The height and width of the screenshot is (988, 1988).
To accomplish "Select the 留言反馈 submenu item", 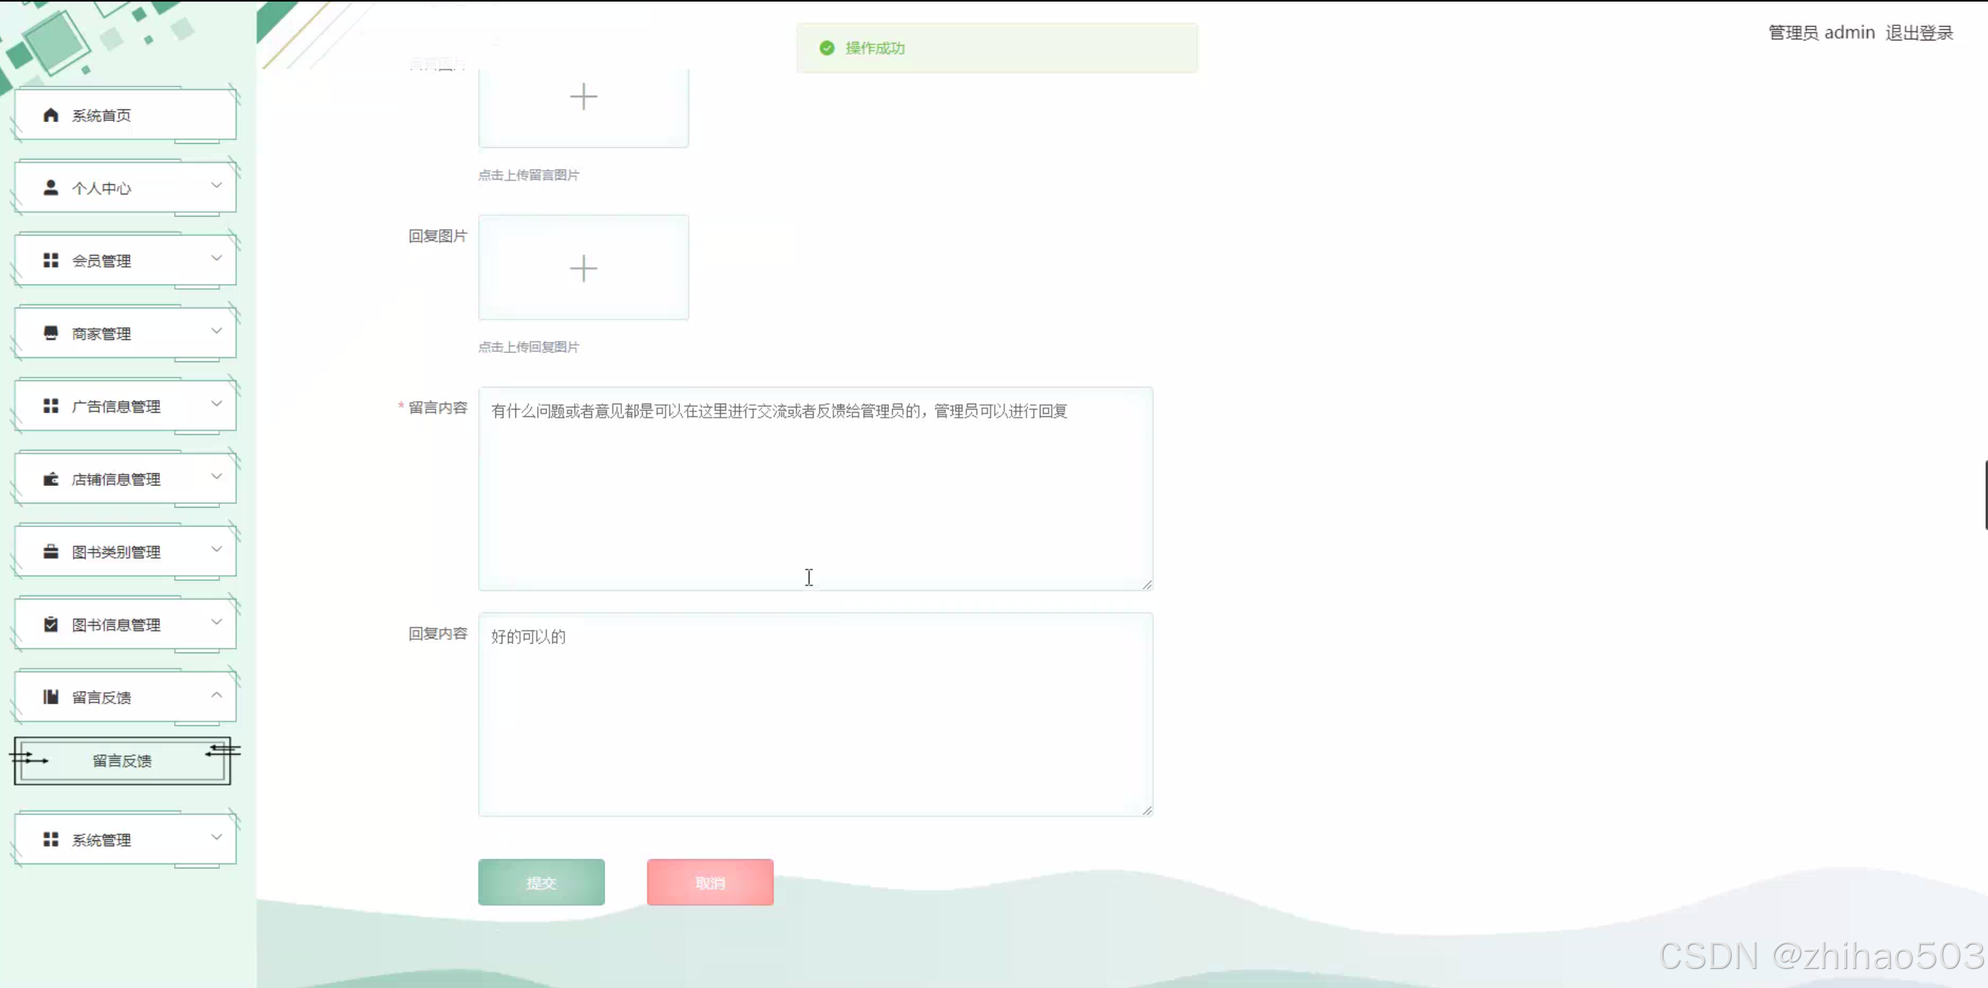I will pos(122,761).
